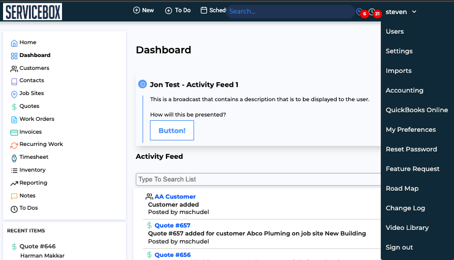Open My Preferences menu entry
This screenshot has height=260, width=454.
(x=410, y=130)
